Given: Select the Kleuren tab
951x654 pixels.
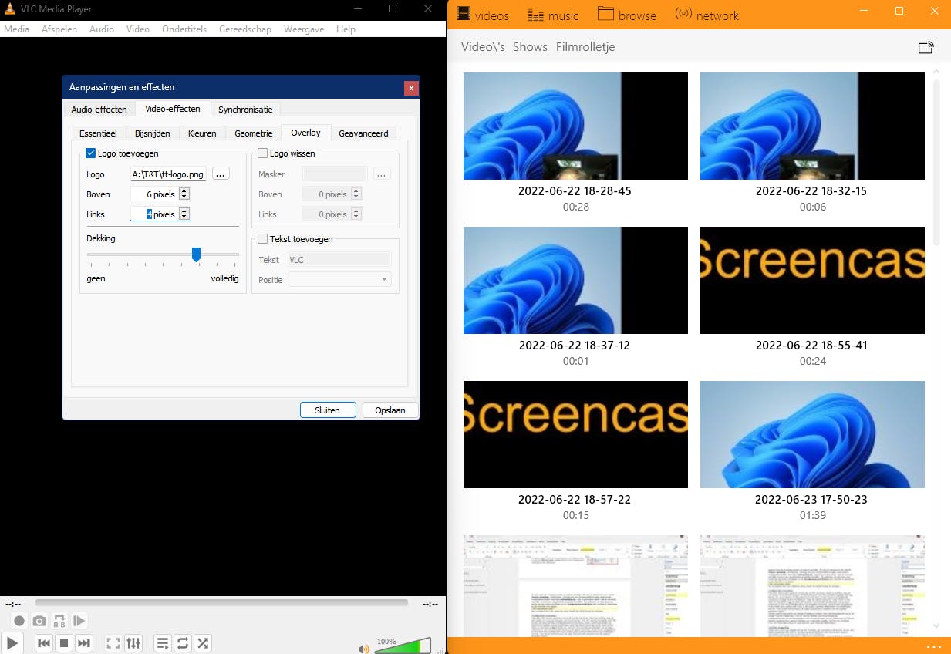Looking at the screenshot, I should coord(202,133).
